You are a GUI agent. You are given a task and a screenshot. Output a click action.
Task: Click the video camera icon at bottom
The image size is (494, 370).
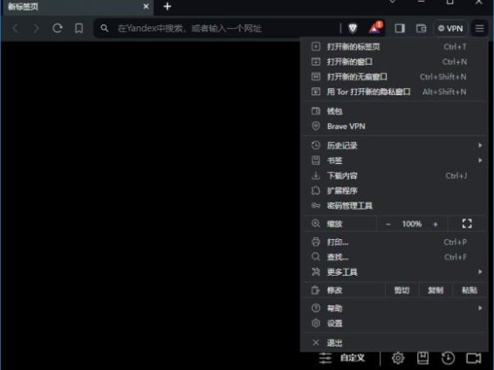(474, 358)
